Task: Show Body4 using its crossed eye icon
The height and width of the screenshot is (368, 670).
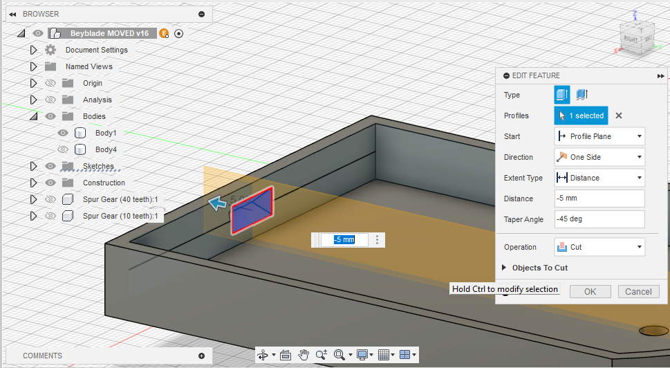Action: 63,149
